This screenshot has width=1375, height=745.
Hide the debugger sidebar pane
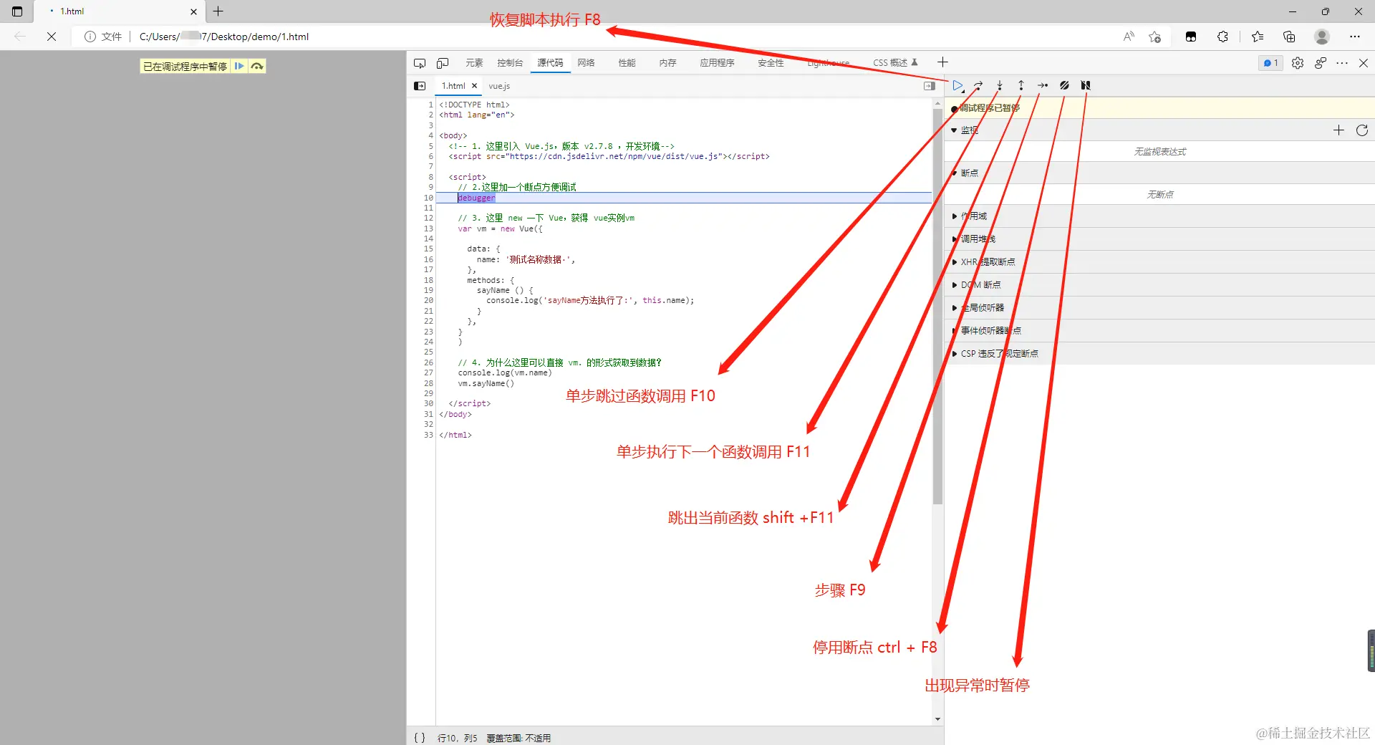(x=930, y=86)
